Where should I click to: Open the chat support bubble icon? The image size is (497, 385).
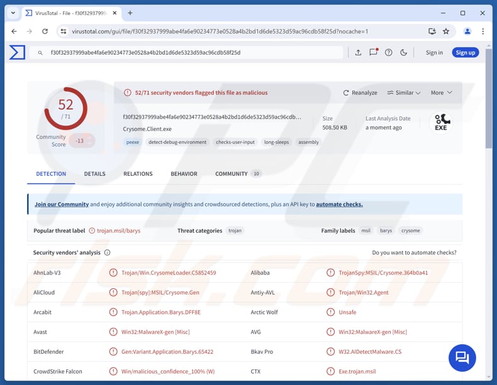(462, 357)
